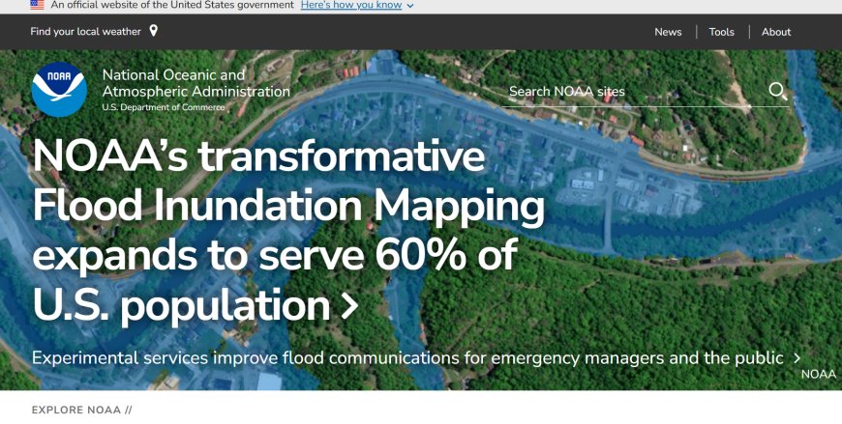Click 'U.S. Department of Commerce' text
The width and height of the screenshot is (842, 424).
pyautogui.click(x=164, y=107)
